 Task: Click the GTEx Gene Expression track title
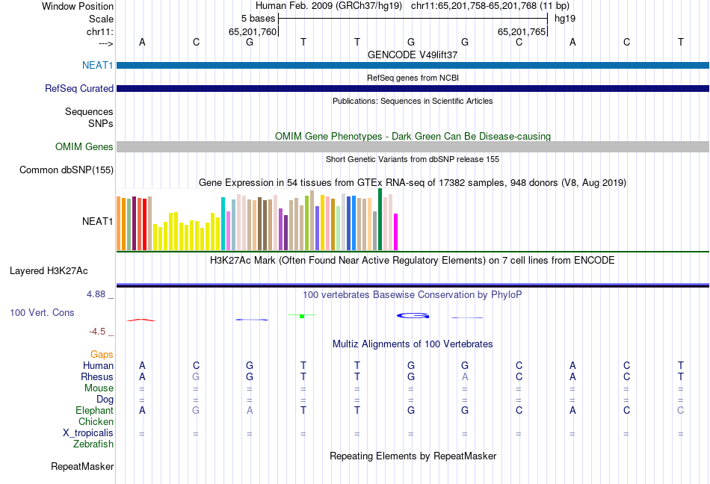click(x=413, y=183)
